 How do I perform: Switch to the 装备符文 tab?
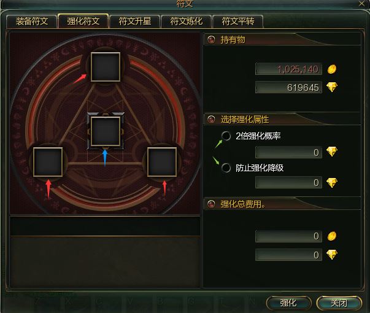[32, 21]
